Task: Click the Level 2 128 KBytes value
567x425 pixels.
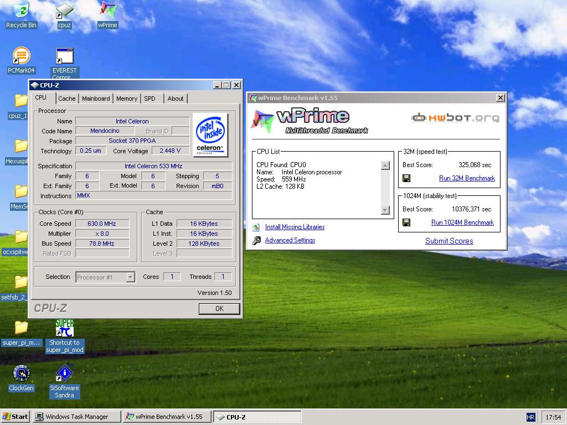Action: (204, 243)
